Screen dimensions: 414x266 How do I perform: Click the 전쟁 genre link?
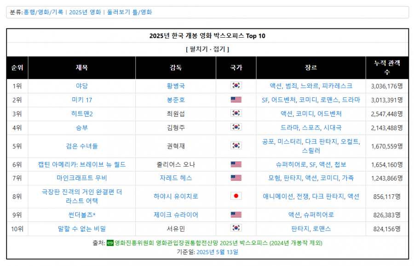pyautogui.click(x=303, y=197)
